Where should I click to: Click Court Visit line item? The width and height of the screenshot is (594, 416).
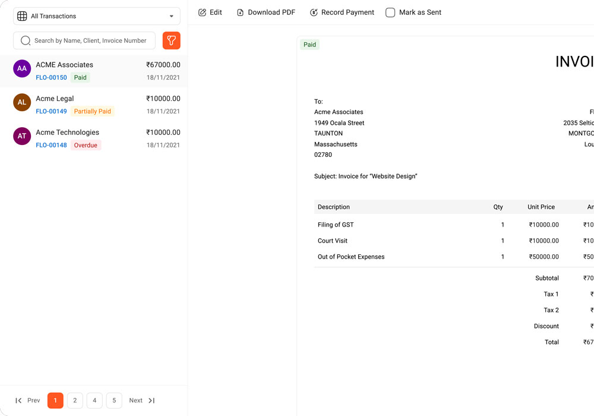coord(333,241)
